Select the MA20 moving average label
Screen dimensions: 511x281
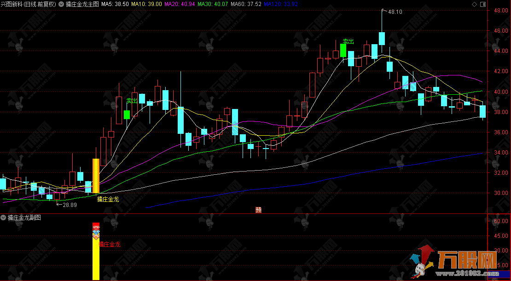point(180,4)
